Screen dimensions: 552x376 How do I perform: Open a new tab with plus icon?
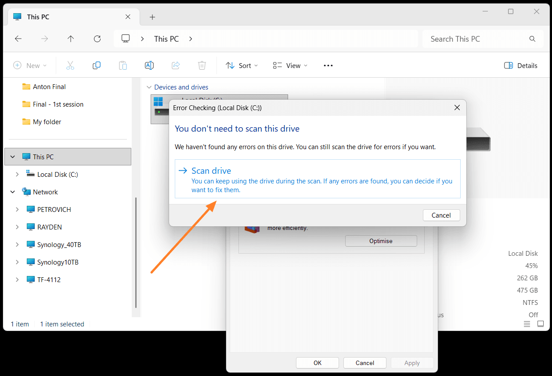coord(152,17)
